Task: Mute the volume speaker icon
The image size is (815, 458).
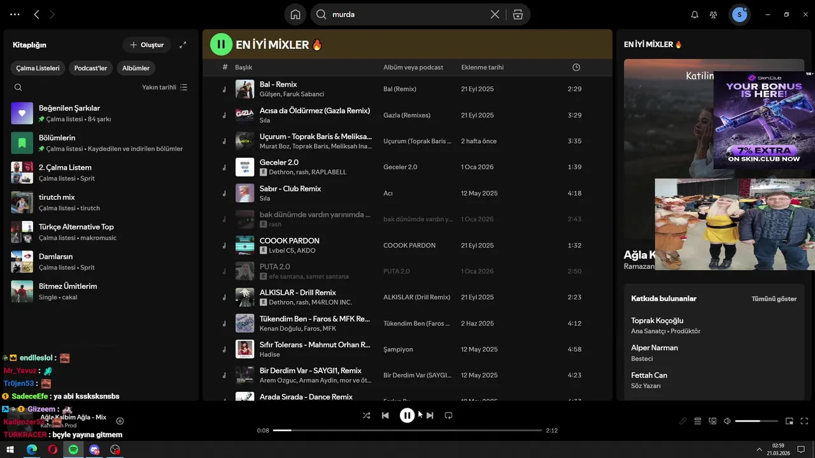Action: pos(727,421)
